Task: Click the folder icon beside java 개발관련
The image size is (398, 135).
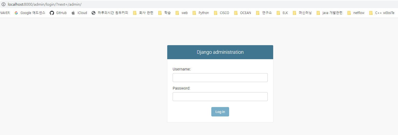Action: coord(318,13)
